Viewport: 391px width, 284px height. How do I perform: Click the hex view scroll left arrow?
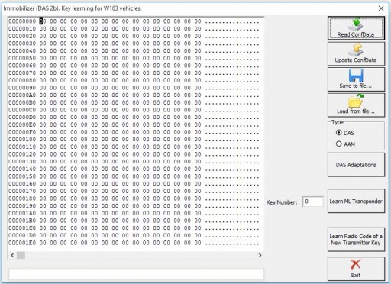[x=12, y=255]
